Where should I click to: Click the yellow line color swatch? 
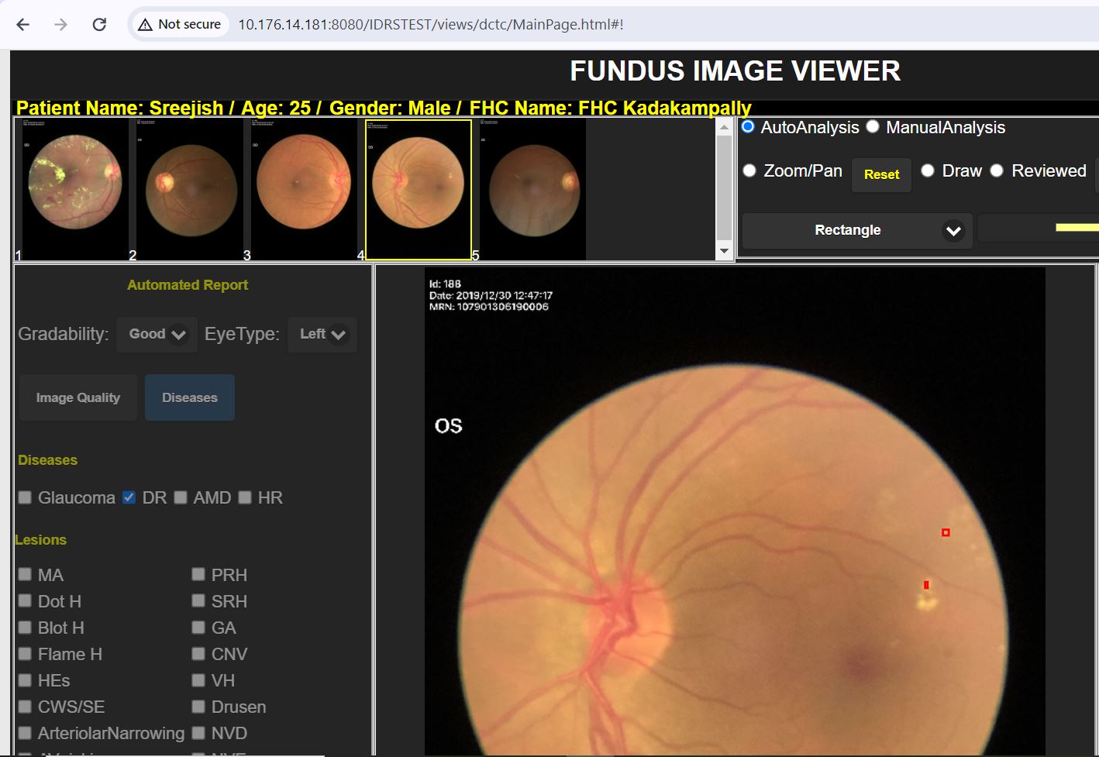pyautogui.click(x=1077, y=228)
